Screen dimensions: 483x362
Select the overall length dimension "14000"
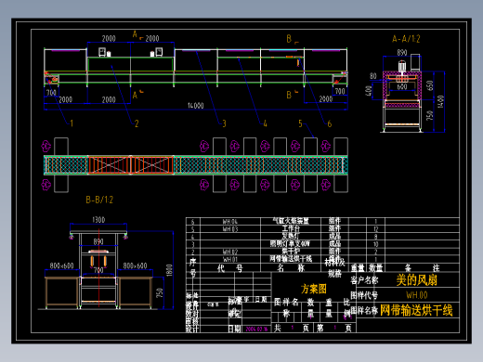[195, 106]
